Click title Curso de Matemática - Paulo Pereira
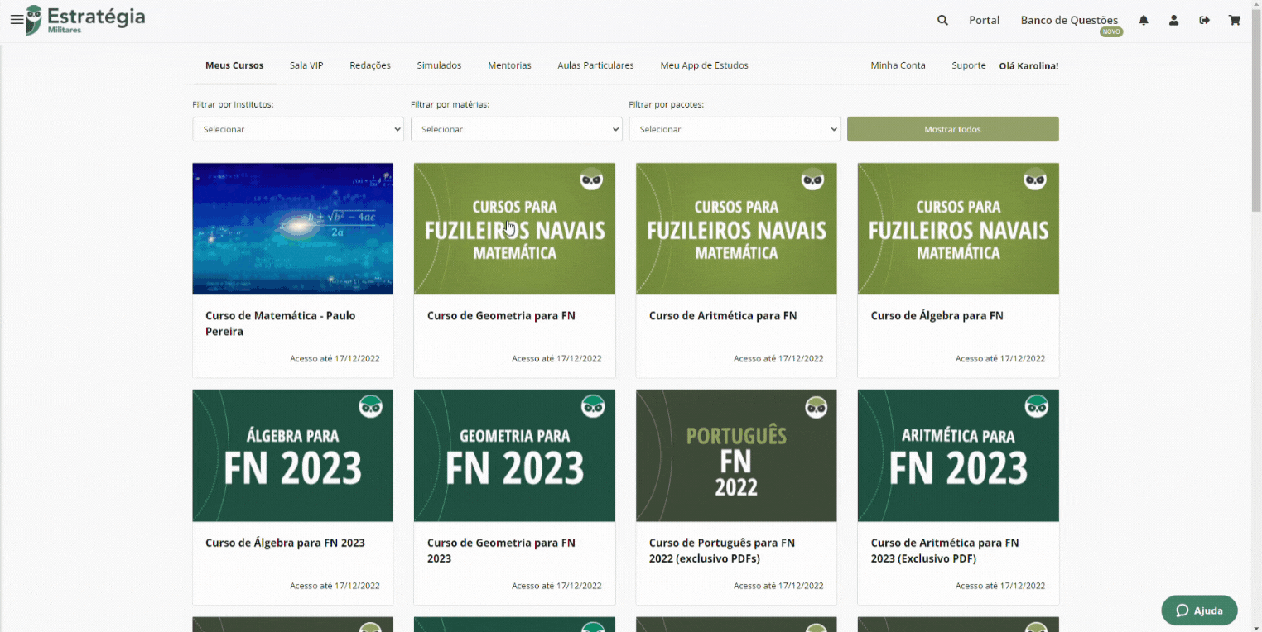This screenshot has height=632, width=1262. coord(281,323)
